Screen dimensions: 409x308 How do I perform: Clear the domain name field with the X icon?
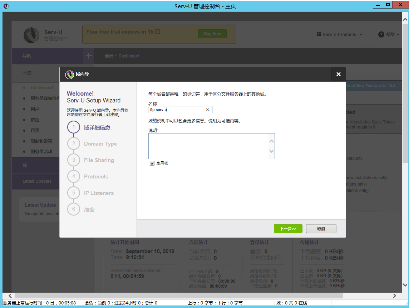(207, 110)
